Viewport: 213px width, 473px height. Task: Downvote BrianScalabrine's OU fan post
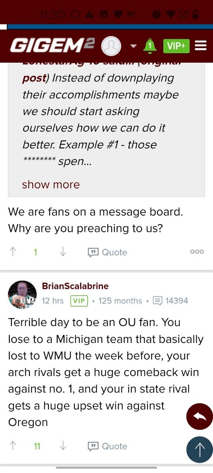click(63, 446)
